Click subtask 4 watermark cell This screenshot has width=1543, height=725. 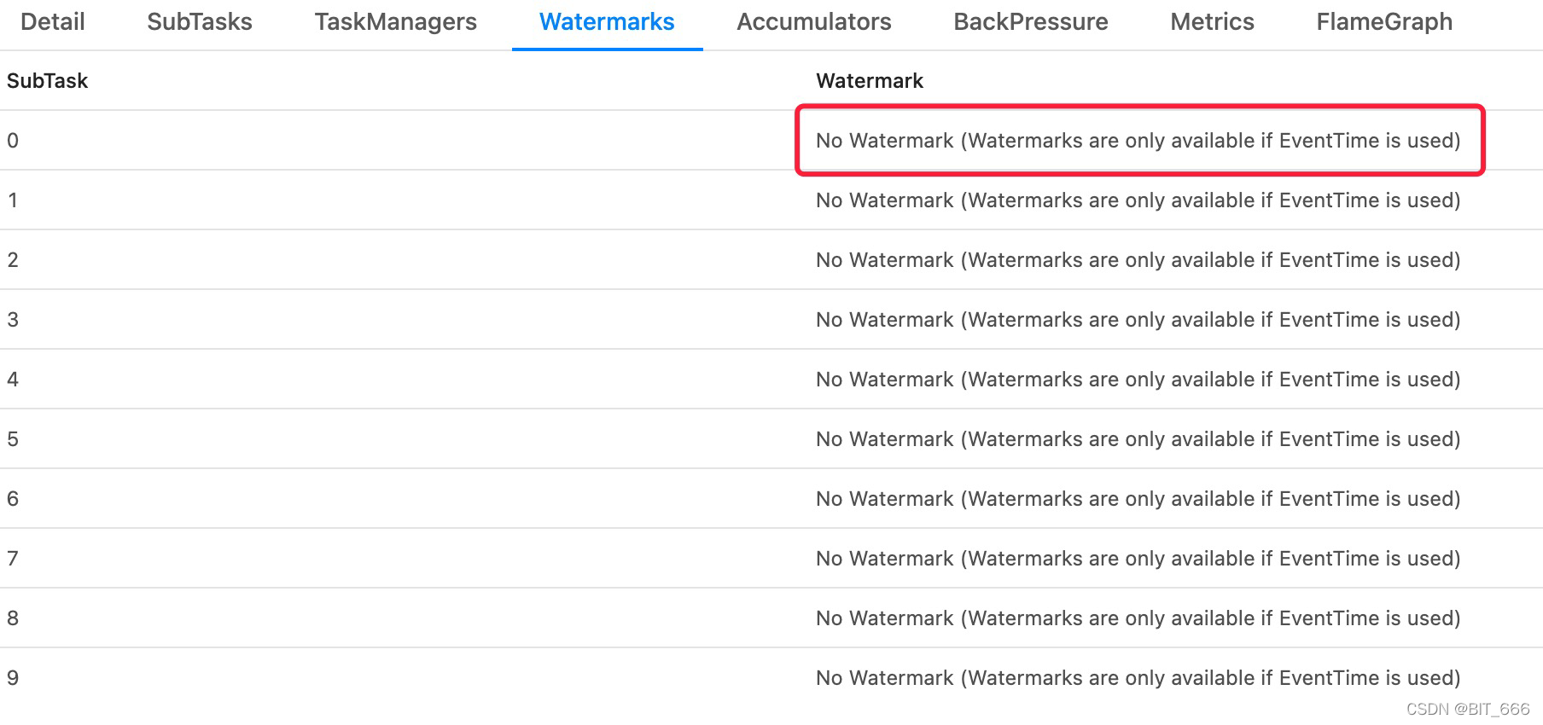click(1138, 380)
